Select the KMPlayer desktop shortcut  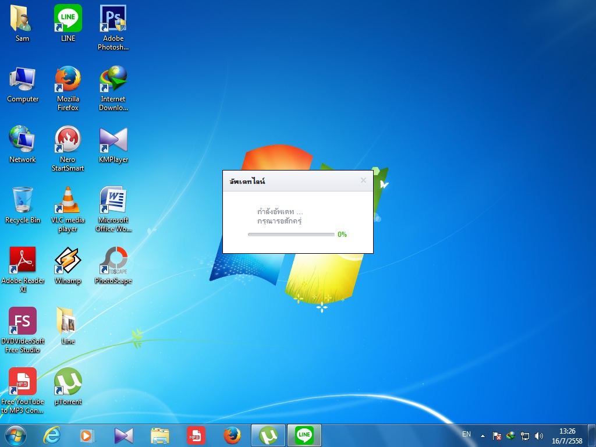[x=113, y=144]
